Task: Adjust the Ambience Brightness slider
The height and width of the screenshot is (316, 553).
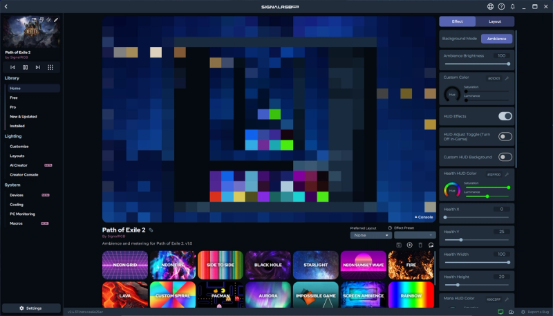Action: [x=476, y=64]
